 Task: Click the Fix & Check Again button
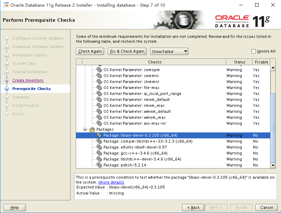tap(127, 51)
